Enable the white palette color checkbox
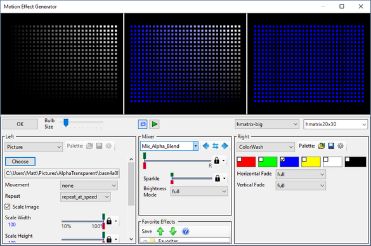The width and height of the screenshot is (371, 246). pos(325,159)
